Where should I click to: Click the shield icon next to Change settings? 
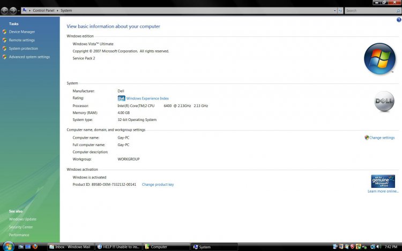(x=367, y=138)
